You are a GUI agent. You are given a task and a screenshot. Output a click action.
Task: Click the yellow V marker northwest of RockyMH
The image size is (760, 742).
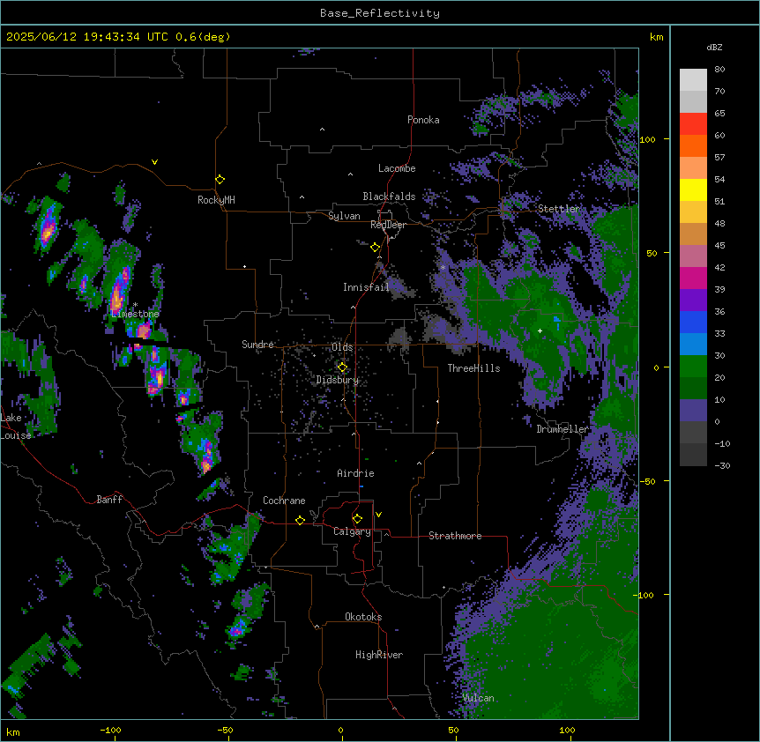(x=154, y=162)
